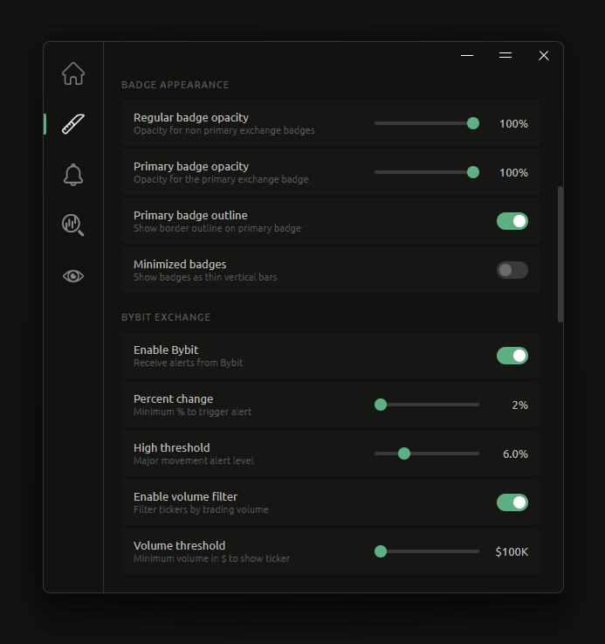
Task: Click the 100% value of Primary badge opacity
Action: [x=513, y=172]
